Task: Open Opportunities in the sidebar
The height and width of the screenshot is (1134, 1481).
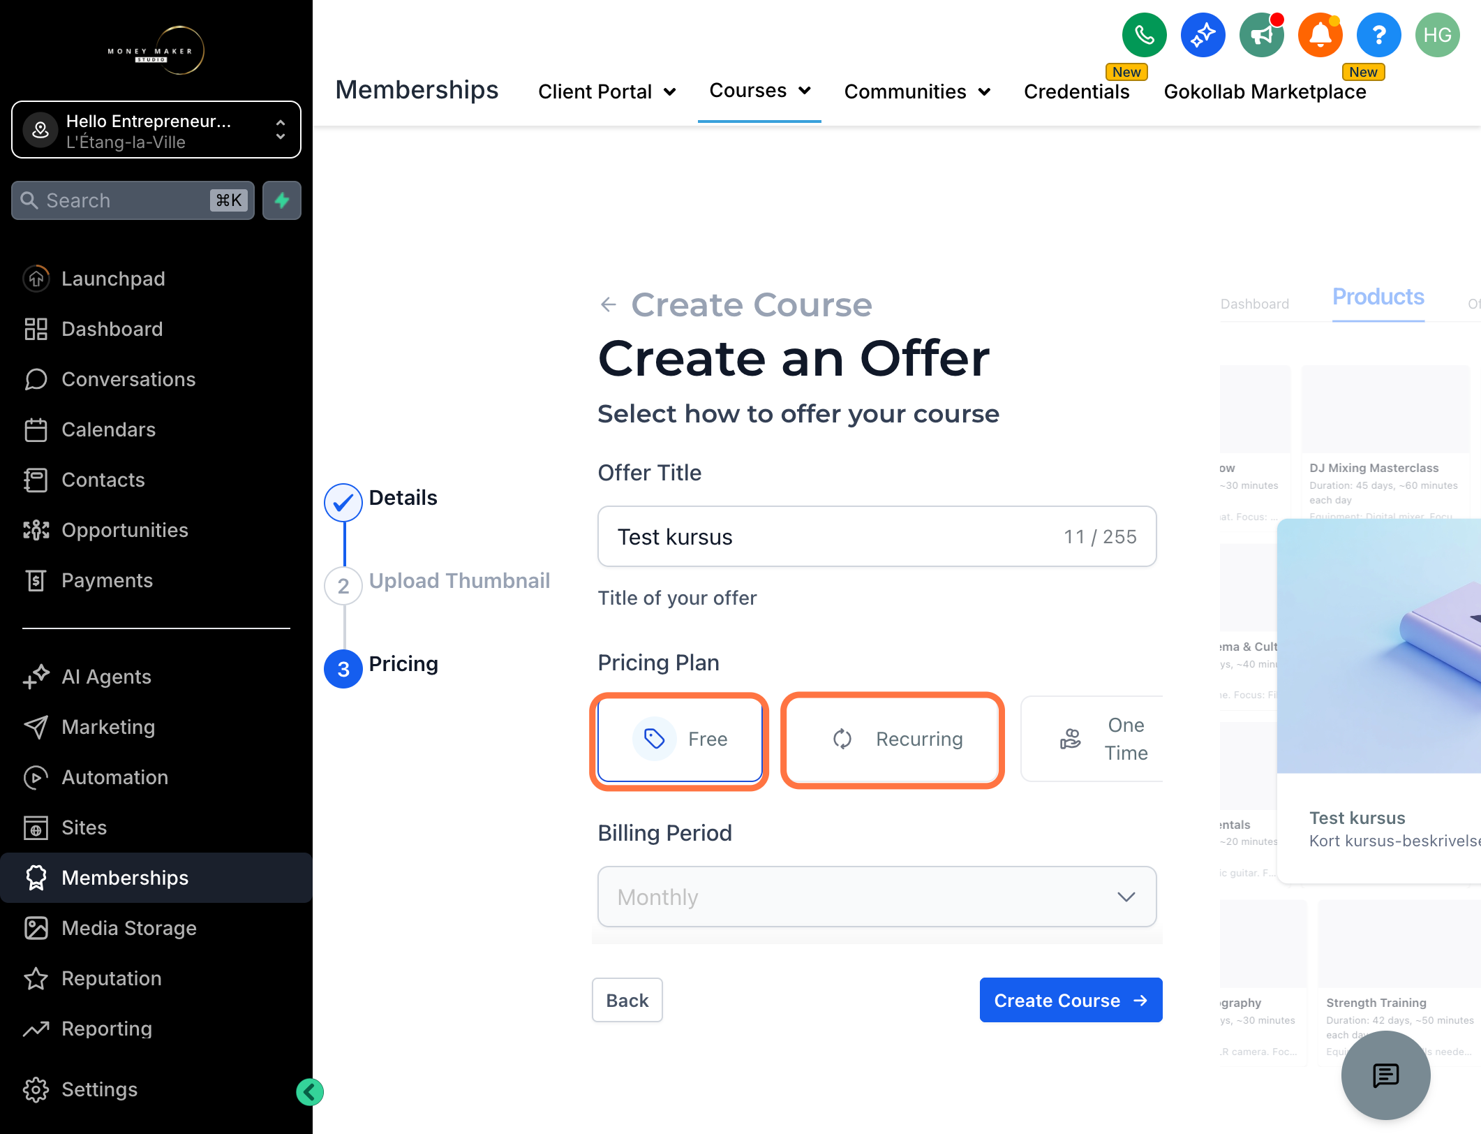Action: [x=156, y=530]
